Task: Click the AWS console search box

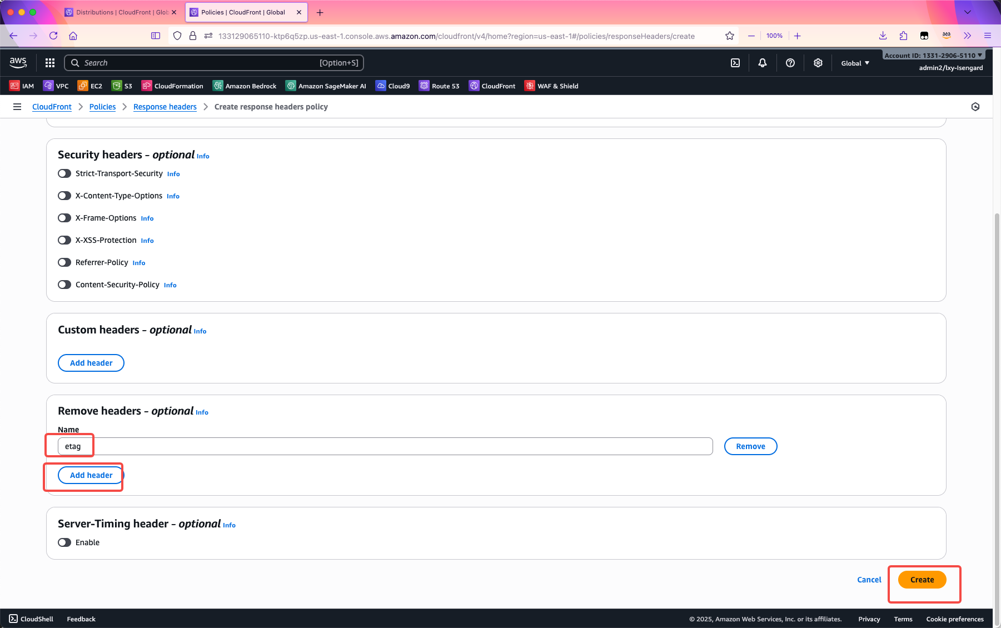Action: 214,63
